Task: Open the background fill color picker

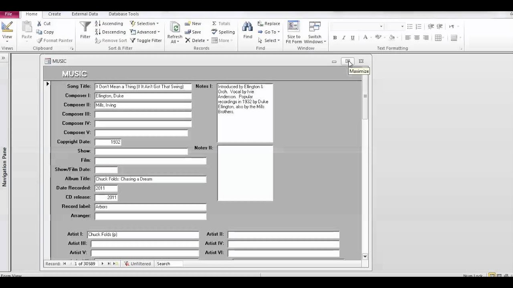Action: pyautogui.click(x=393, y=38)
